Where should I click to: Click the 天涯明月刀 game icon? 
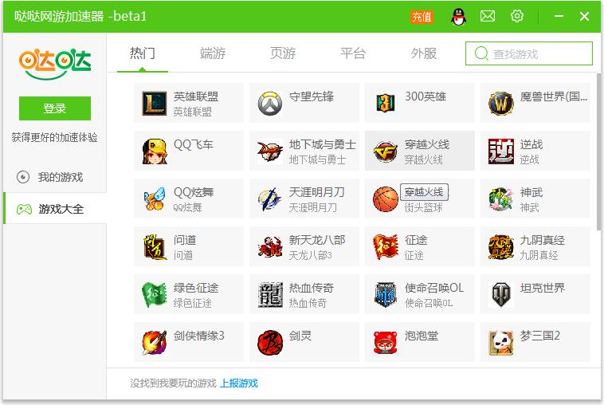click(270, 199)
